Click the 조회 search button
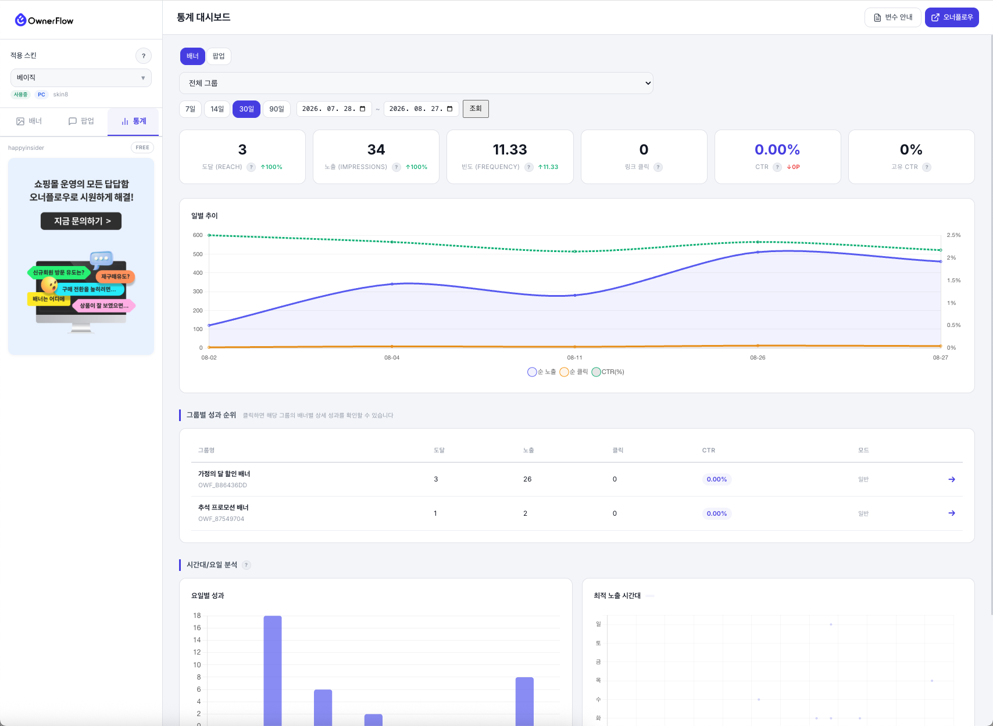Viewport: 993px width, 726px height. pos(476,109)
